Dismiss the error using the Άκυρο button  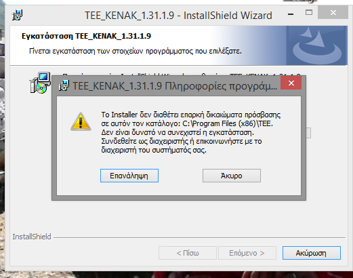coord(232,176)
